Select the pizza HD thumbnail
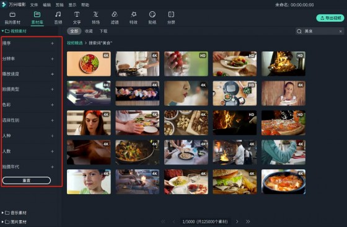 pos(284,123)
